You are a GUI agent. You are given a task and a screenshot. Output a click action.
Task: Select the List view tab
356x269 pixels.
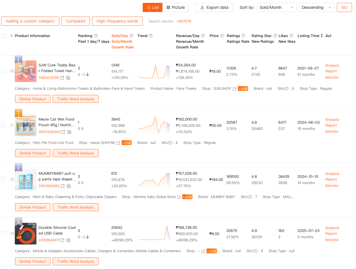[x=153, y=7]
